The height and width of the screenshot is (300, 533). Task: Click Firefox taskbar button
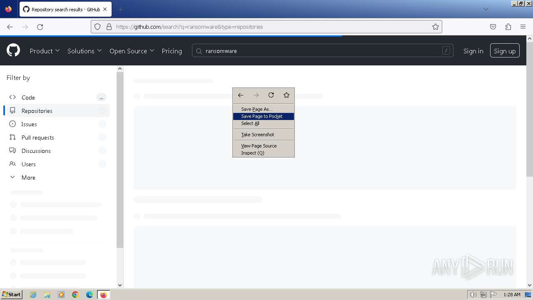pyautogui.click(x=103, y=295)
